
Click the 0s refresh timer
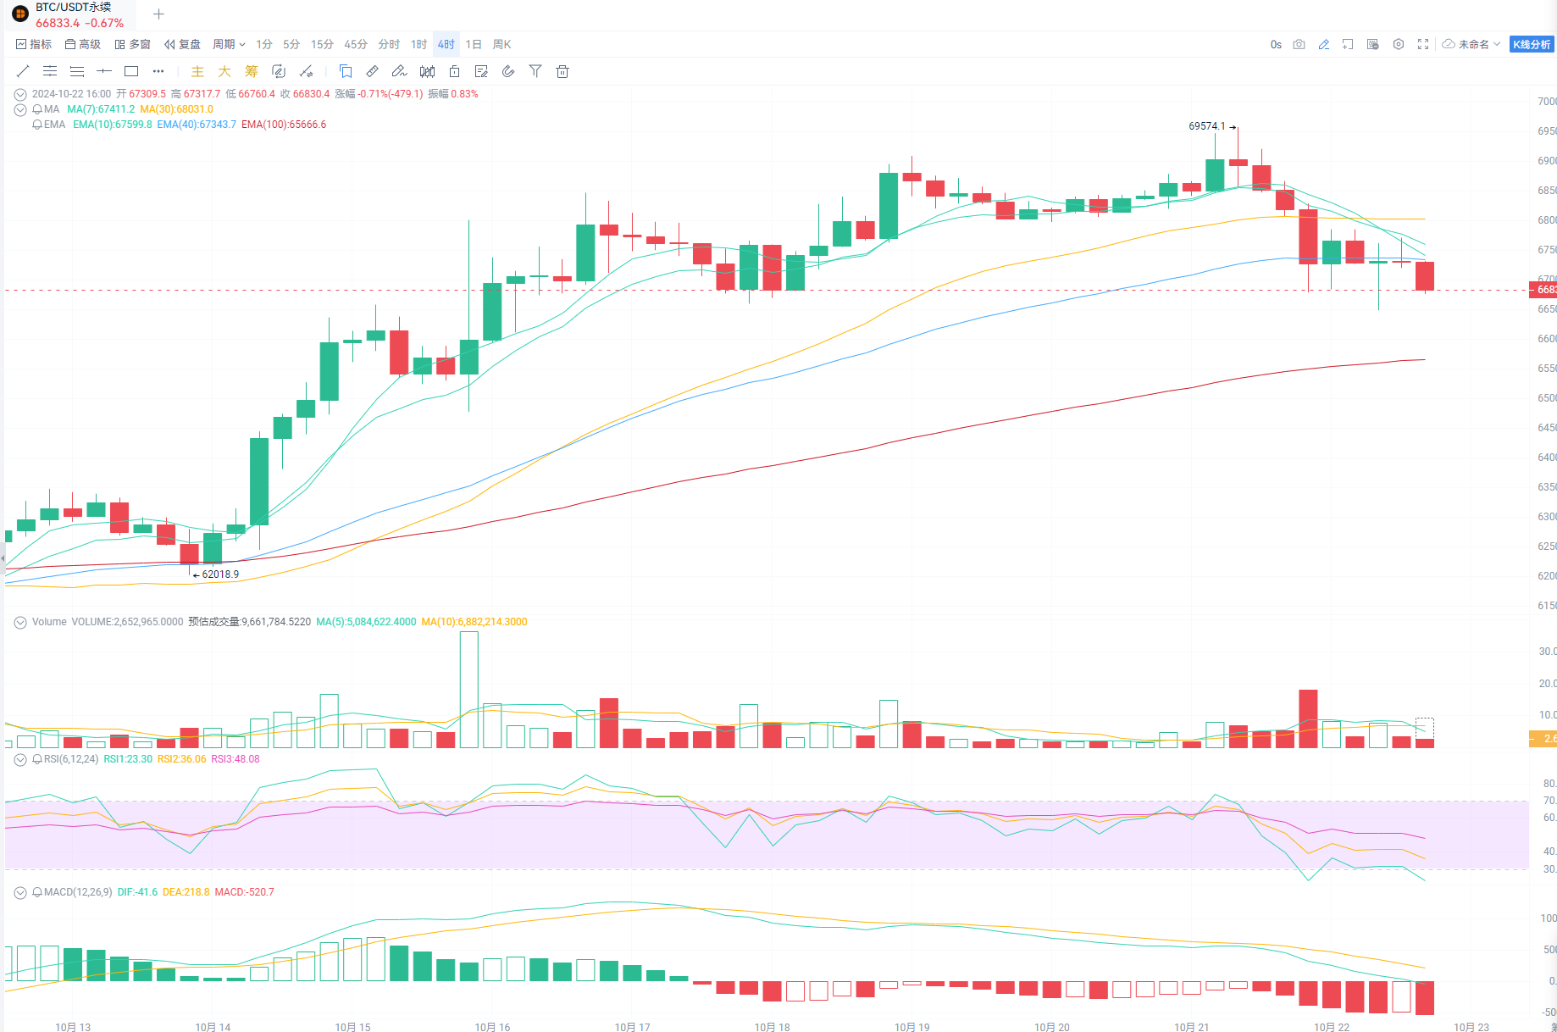[x=1276, y=44]
